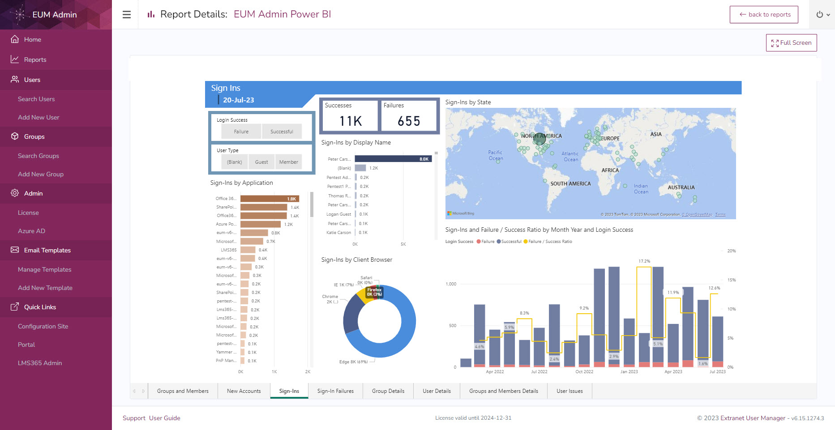The image size is (835, 430).
Task: Click the Quick Links external icon
Action: (x=15, y=307)
